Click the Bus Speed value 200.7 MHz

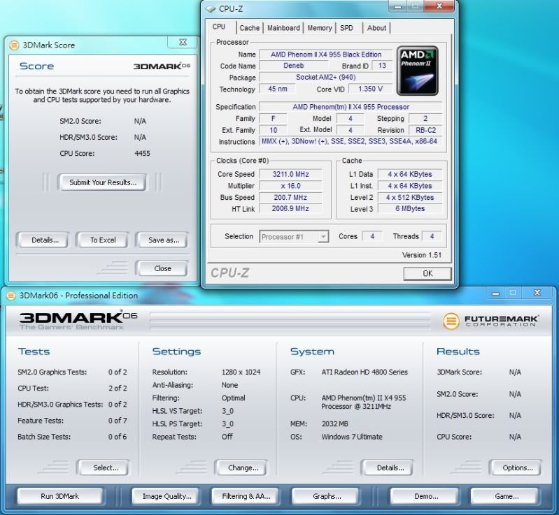click(x=290, y=197)
